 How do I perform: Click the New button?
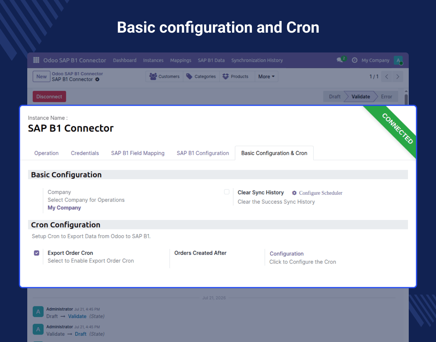pyautogui.click(x=41, y=77)
